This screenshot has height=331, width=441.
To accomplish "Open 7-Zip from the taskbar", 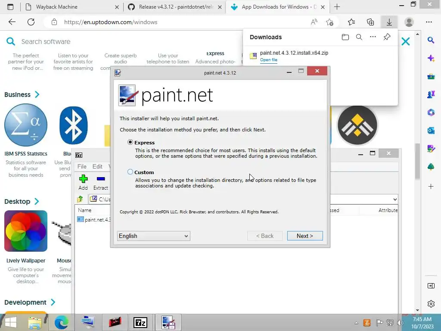I will coord(140,322).
